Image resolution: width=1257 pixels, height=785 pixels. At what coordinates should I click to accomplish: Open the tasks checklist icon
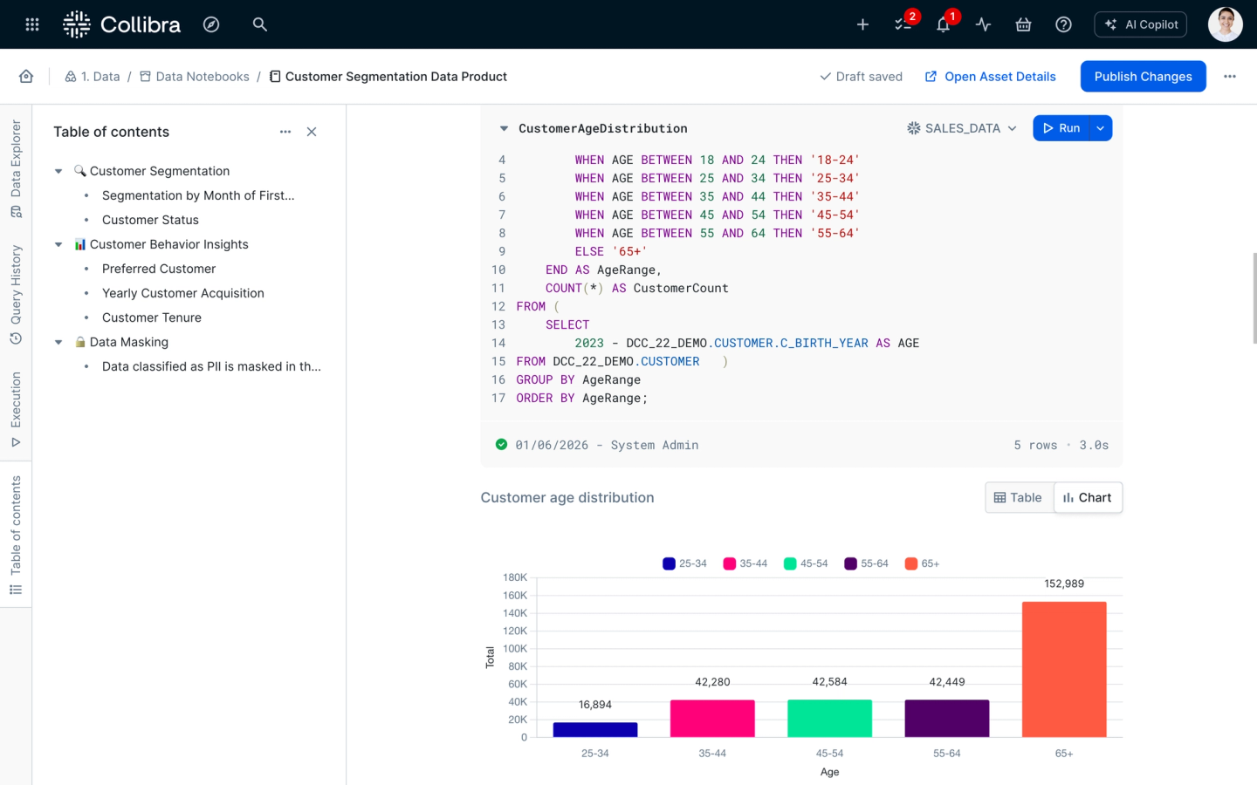(x=903, y=24)
